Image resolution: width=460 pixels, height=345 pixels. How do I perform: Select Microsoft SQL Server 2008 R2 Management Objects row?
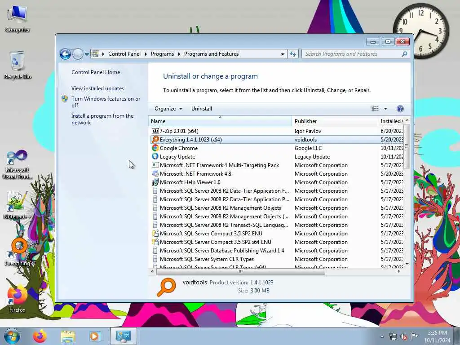coord(276,208)
